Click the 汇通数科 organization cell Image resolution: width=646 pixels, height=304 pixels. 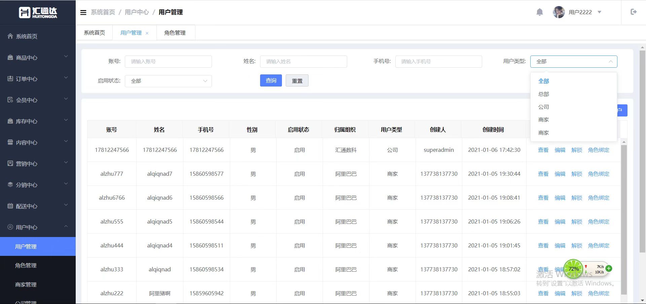click(346, 150)
